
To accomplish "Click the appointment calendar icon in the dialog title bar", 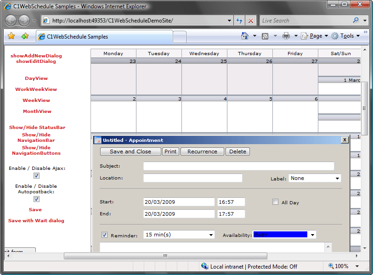I will point(97,140).
